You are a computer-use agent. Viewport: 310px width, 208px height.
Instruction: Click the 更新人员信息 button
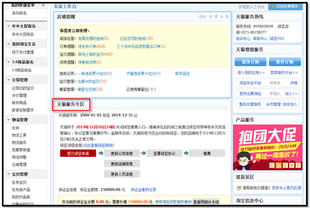tap(122, 174)
